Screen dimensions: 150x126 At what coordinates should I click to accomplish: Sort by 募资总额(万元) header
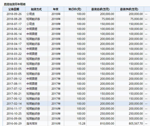point(101,9)
